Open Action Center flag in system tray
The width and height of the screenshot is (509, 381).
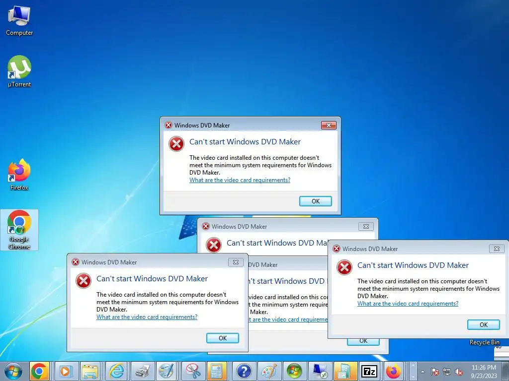click(435, 372)
